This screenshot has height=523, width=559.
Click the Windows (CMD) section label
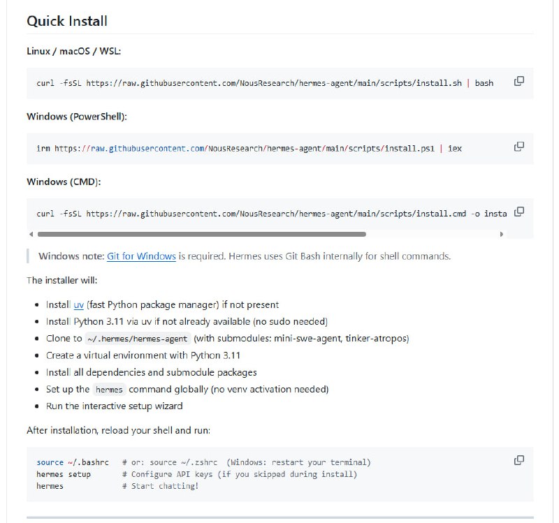(x=64, y=182)
